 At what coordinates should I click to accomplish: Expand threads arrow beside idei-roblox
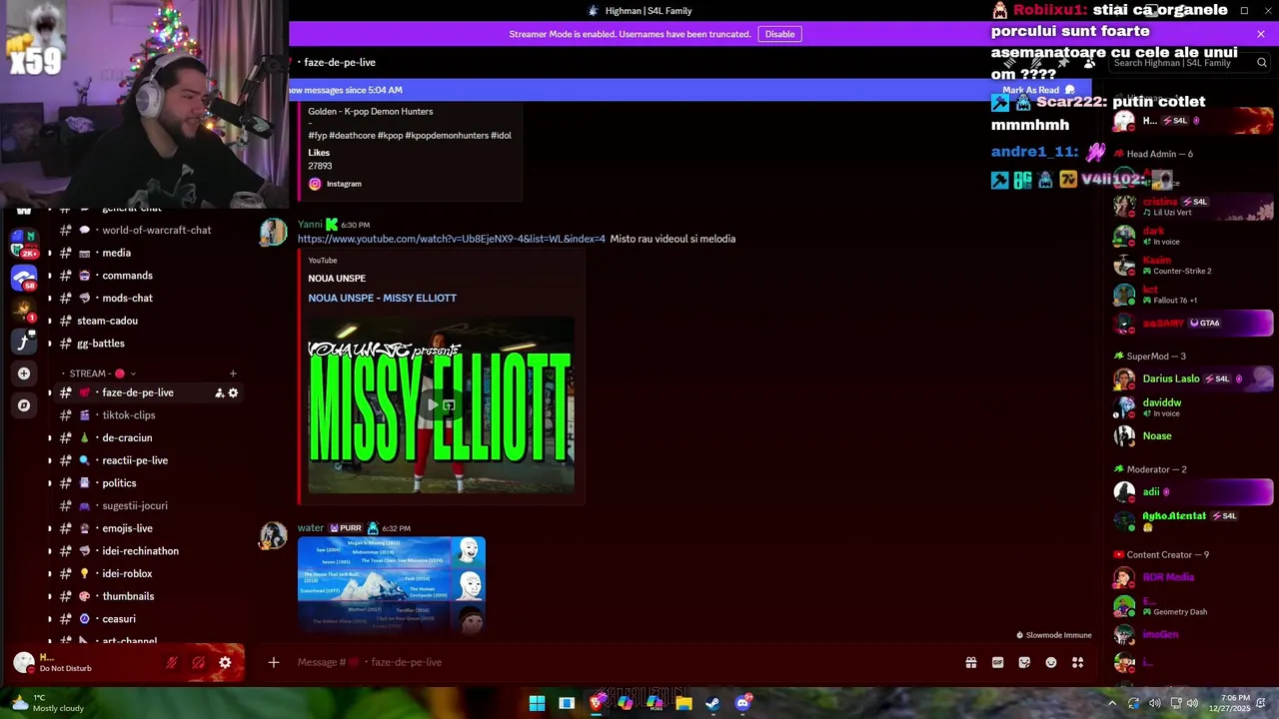(x=50, y=573)
